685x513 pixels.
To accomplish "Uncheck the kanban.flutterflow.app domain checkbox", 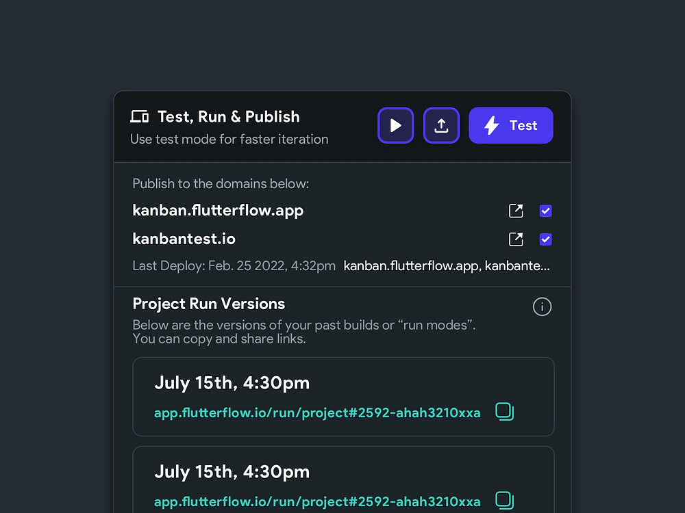I will coord(546,211).
